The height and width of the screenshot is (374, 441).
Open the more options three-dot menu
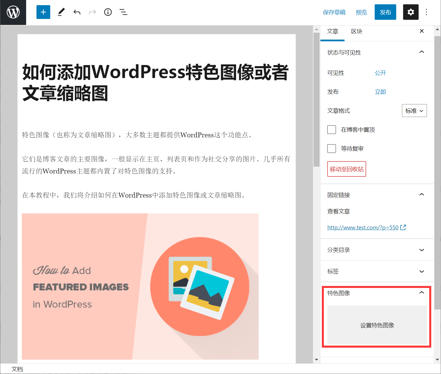(x=427, y=12)
